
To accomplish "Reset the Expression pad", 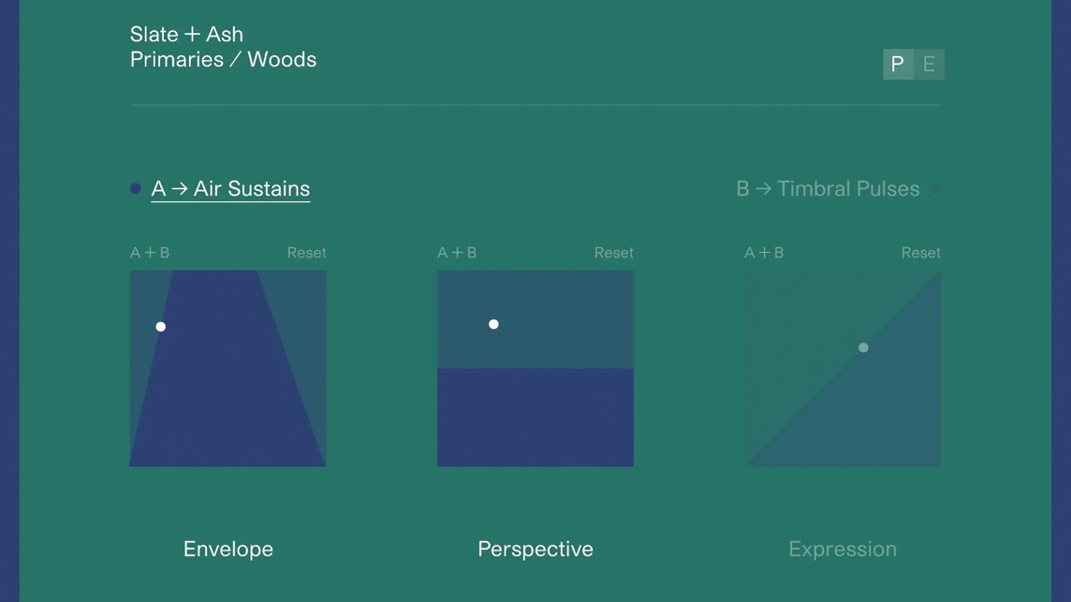I will 920,253.
